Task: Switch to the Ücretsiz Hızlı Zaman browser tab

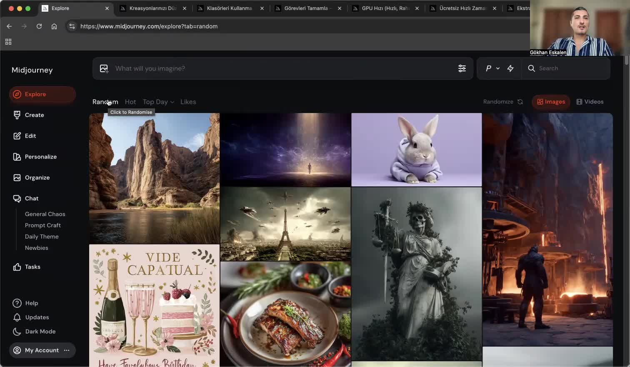Action: [462, 8]
